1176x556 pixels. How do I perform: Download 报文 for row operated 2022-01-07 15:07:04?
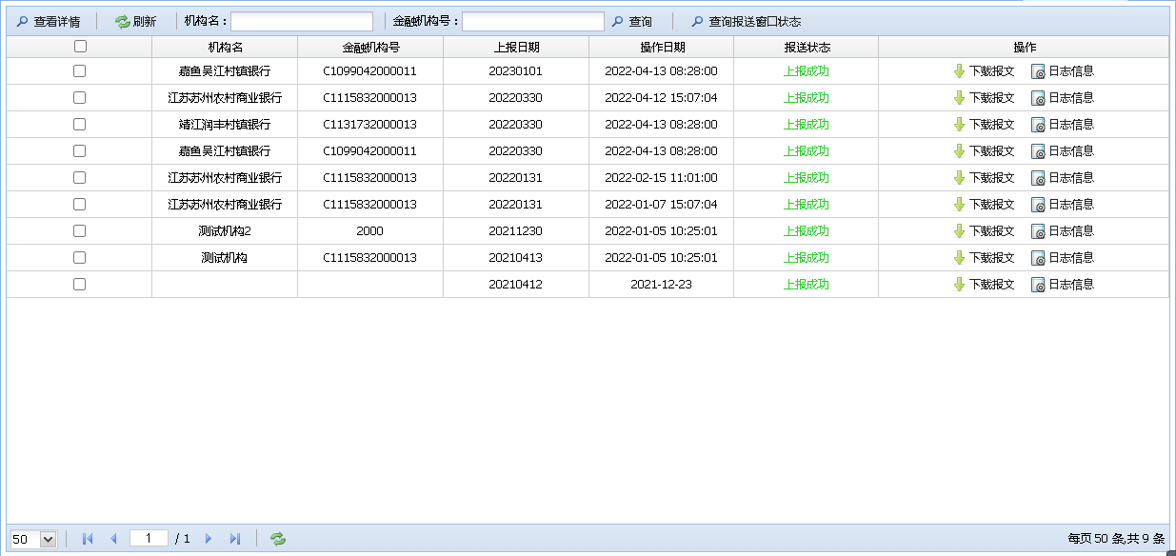pos(984,204)
